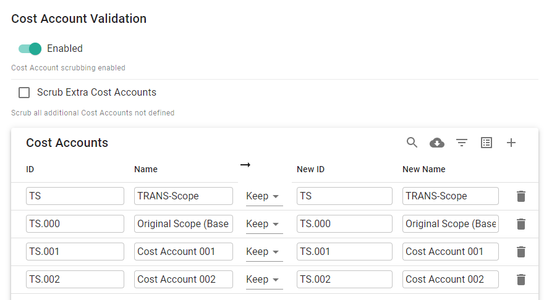Click New Name field Original Scope (Base
544x300 pixels.
pos(450,224)
